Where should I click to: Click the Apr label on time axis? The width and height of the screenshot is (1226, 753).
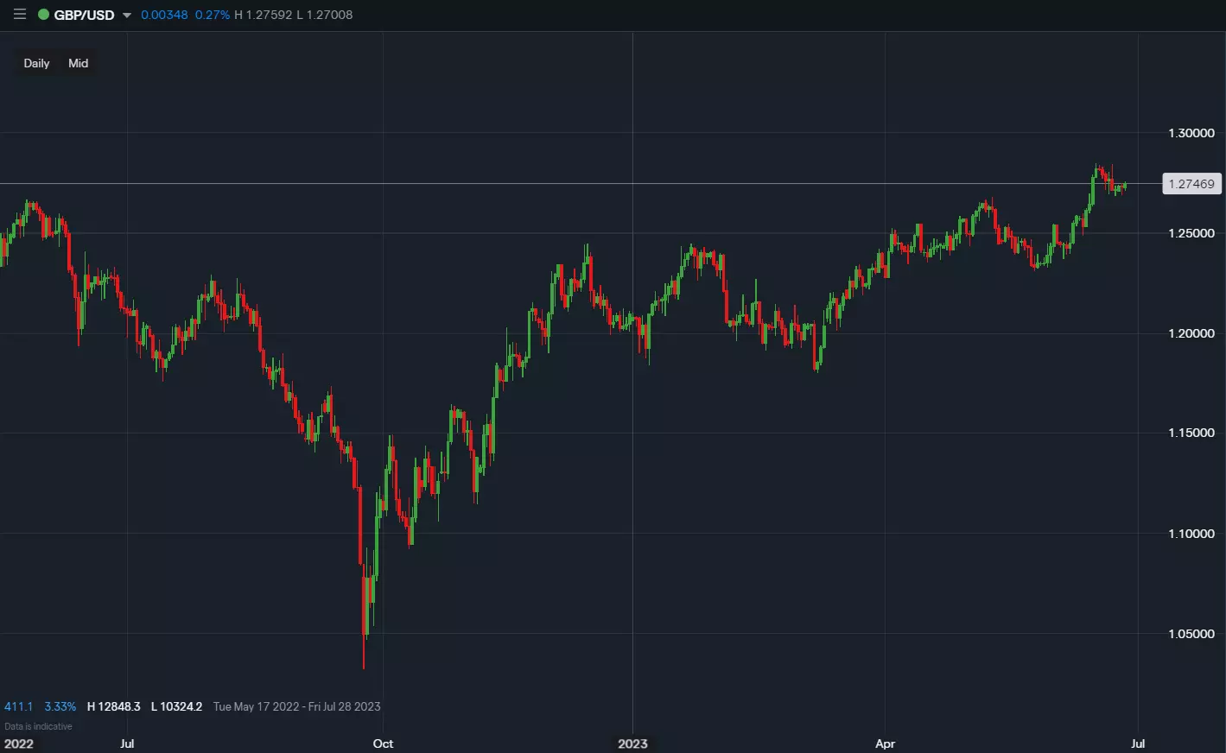pos(885,744)
